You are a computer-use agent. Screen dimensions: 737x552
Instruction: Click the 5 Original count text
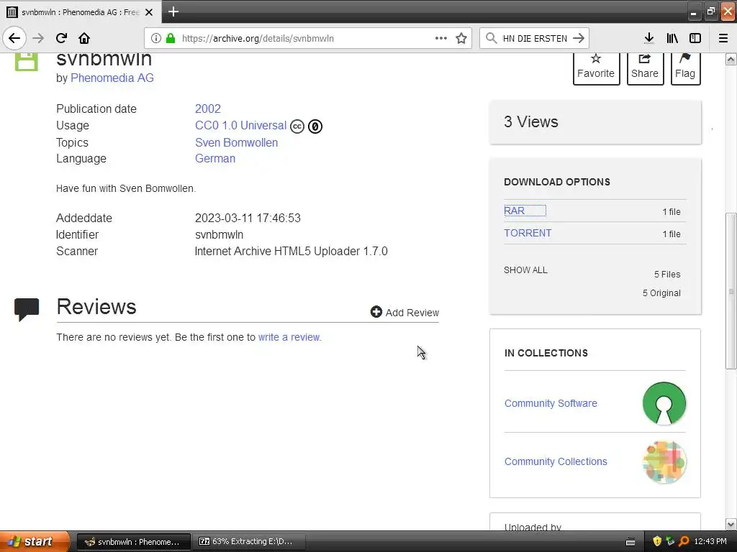coord(661,293)
